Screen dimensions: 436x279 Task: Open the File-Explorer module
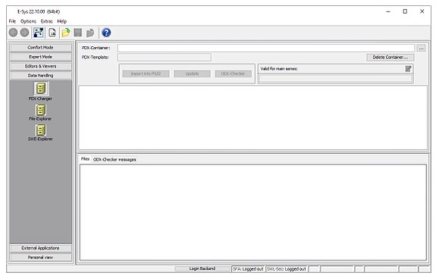pyautogui.click(x=41, y=113)
